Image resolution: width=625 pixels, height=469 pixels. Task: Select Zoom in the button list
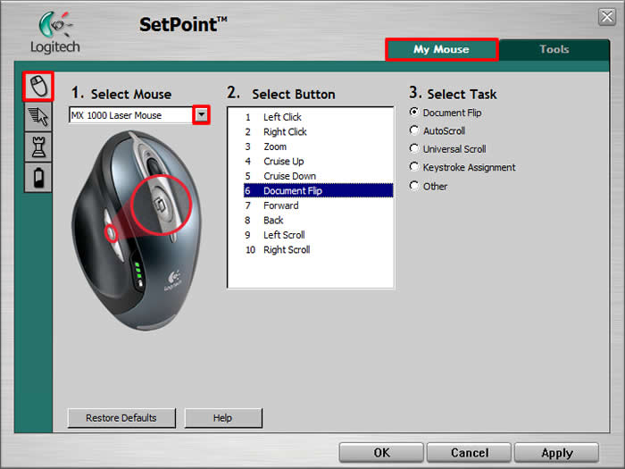tap(275, 147)
